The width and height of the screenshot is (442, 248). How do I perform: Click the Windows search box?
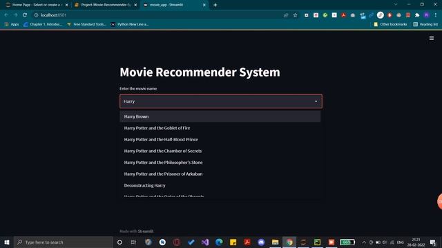(x=64, y=242)
